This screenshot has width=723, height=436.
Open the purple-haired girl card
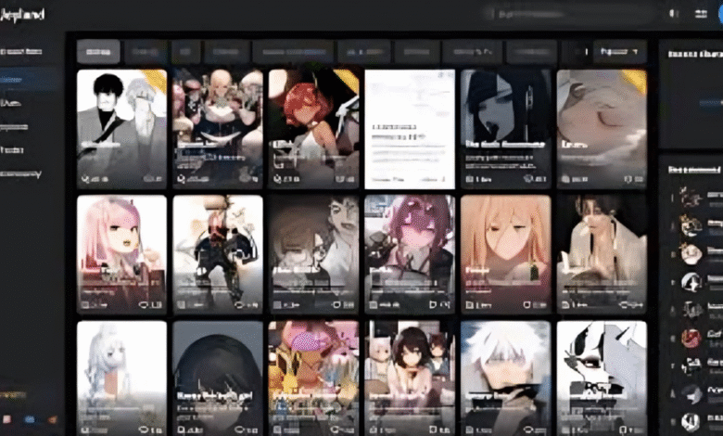pyautogui.click(x=410, y=254)
